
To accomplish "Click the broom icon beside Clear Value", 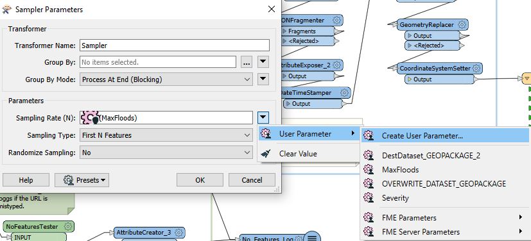I will (x=266, y=154).
